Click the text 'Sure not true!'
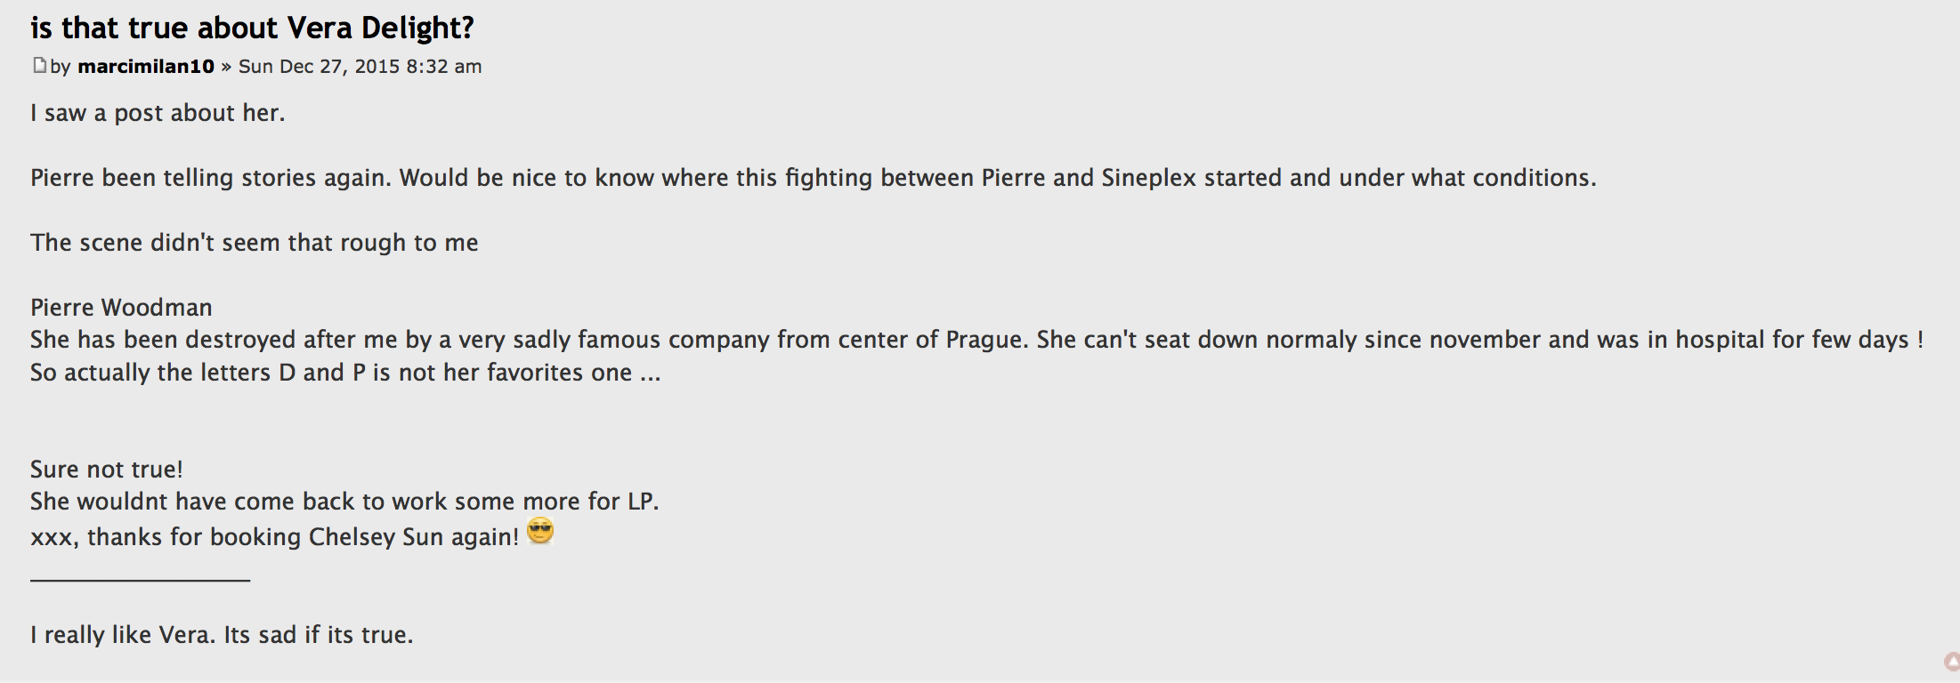Screen dimensions: 1960x683 click(106, 470)
